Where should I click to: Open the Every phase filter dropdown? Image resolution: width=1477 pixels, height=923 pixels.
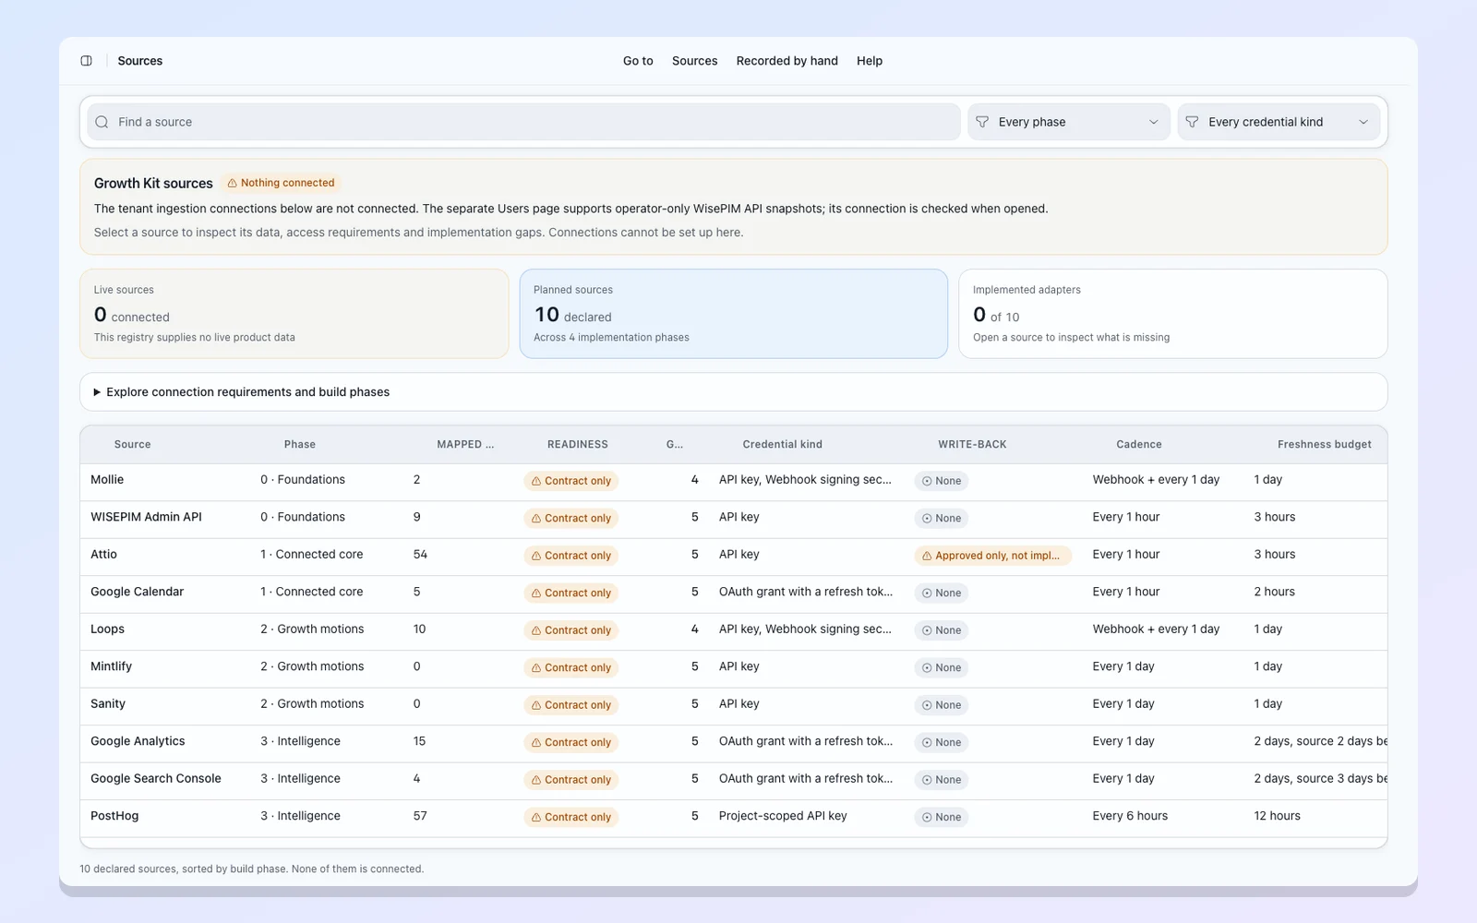coord(1068,122)
